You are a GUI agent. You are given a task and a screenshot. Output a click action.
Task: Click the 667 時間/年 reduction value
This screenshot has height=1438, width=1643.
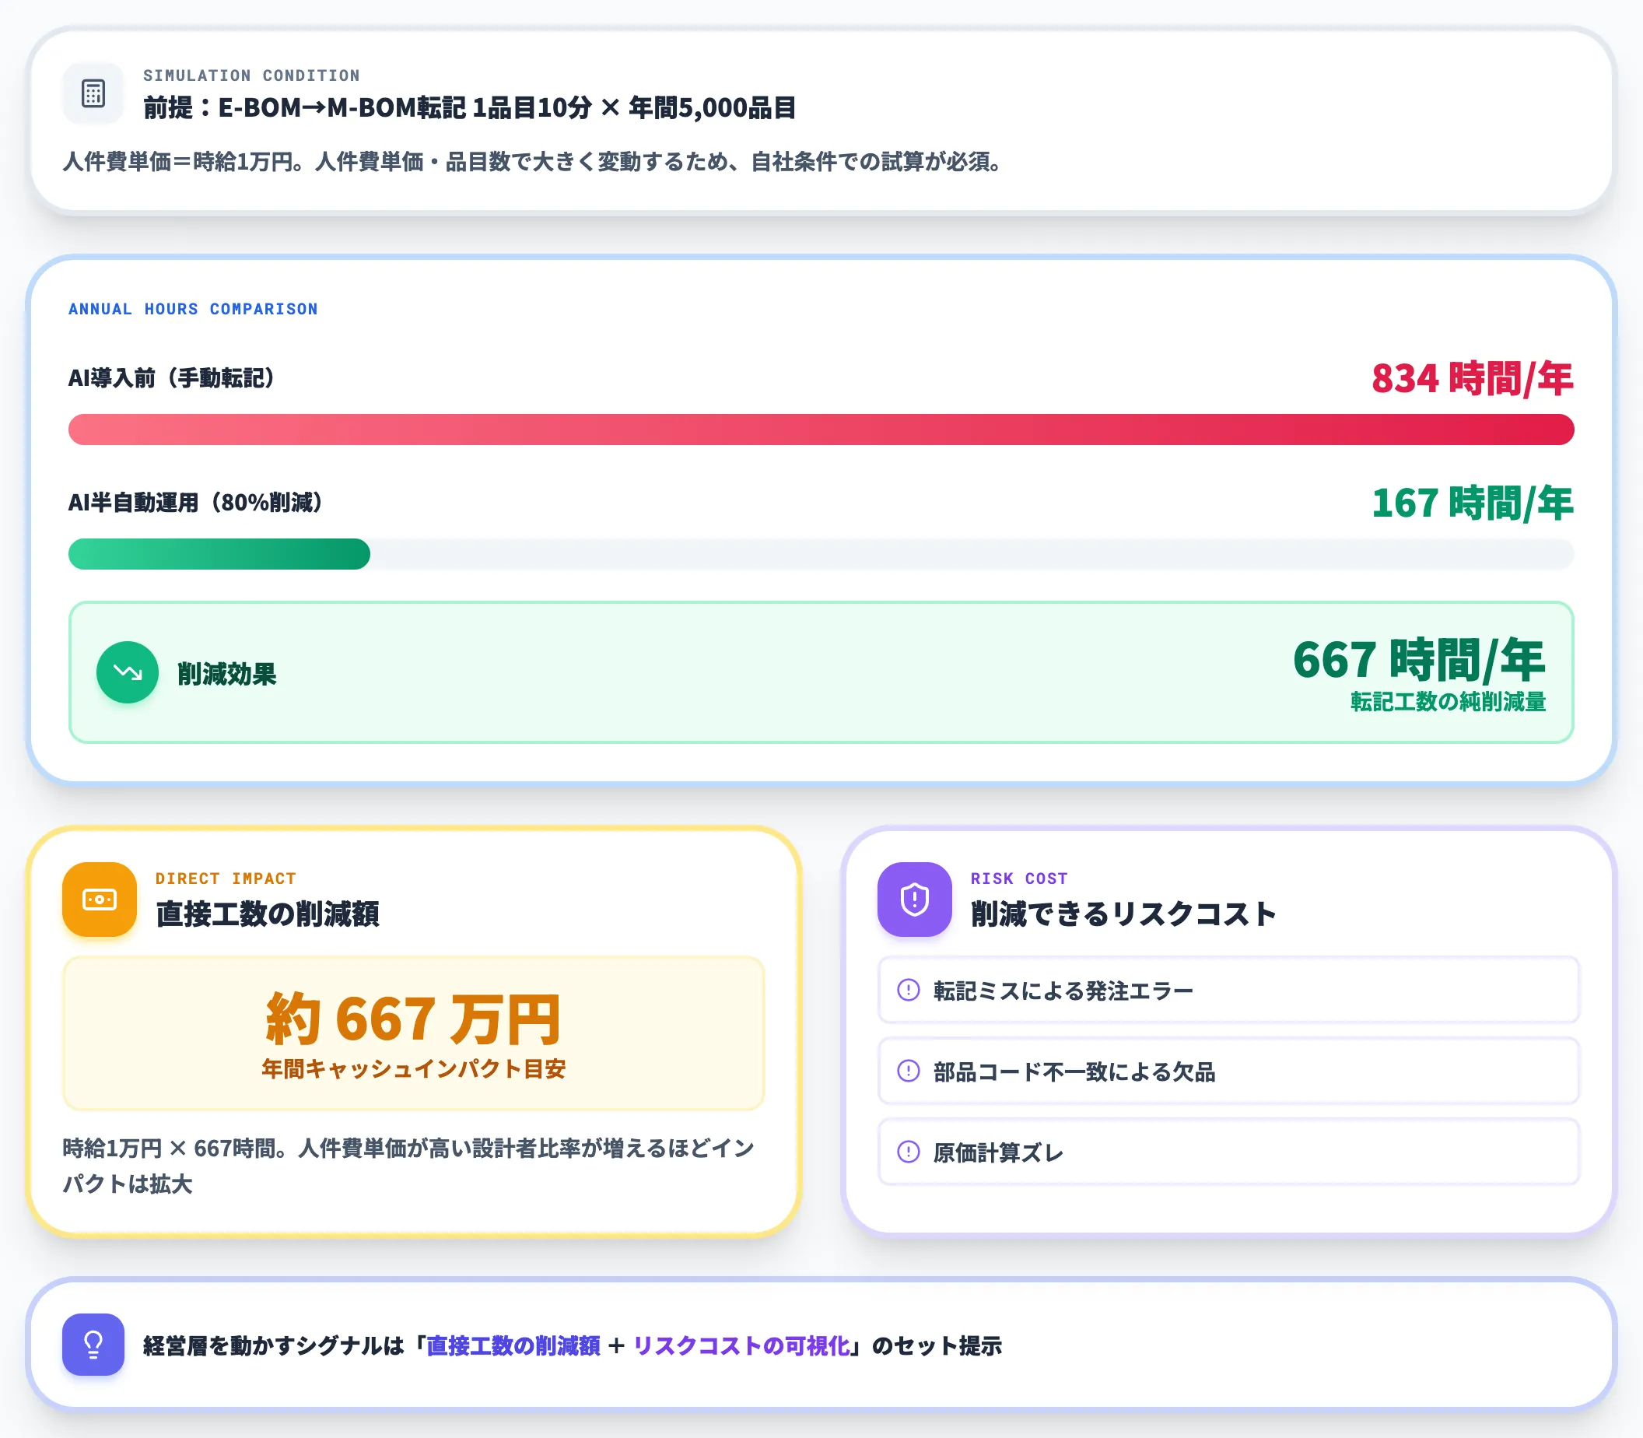click(x=1418, y=660)
